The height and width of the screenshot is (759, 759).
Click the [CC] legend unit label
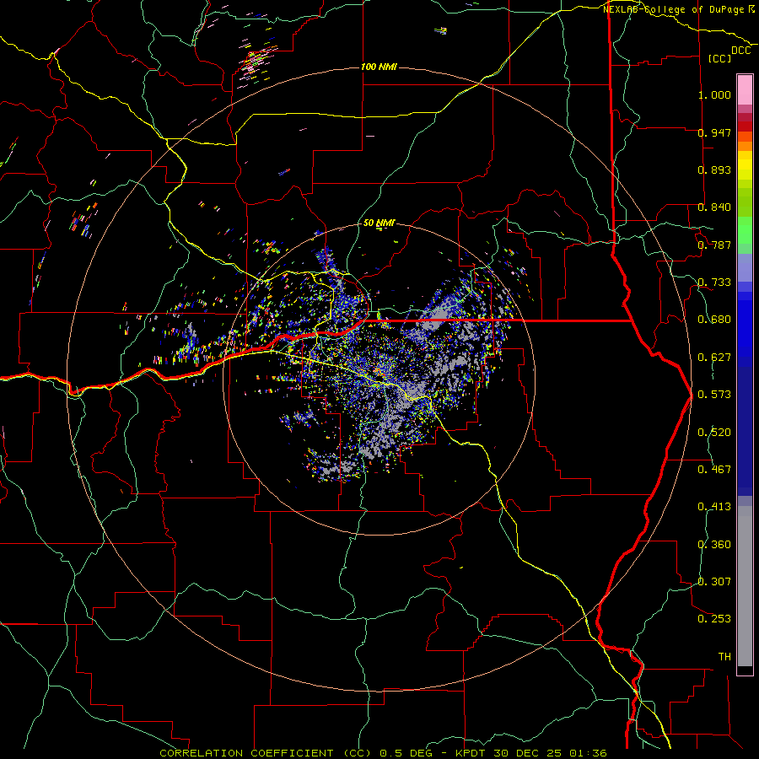[720, 58]
